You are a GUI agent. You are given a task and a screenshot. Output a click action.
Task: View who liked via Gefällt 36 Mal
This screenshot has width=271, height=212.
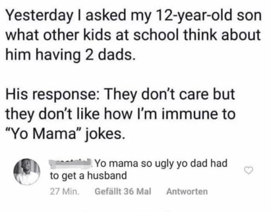[123, 191]
